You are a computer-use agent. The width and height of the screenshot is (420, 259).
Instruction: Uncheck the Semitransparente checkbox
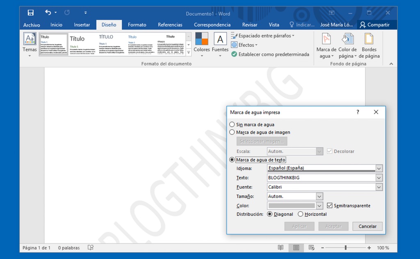tap(330, 206)
